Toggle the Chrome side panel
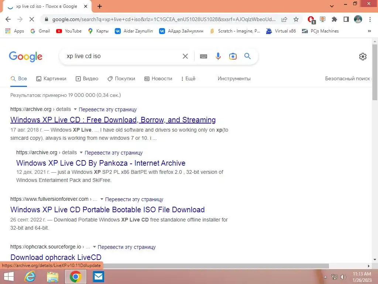Viewport: 378px width, 284px height. (x=346, y=19)
